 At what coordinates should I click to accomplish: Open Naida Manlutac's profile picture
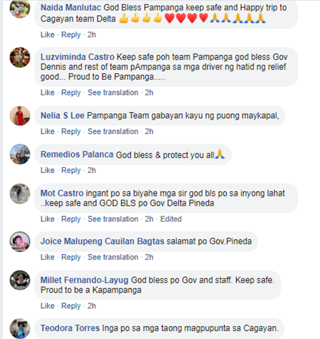(20, 8)
